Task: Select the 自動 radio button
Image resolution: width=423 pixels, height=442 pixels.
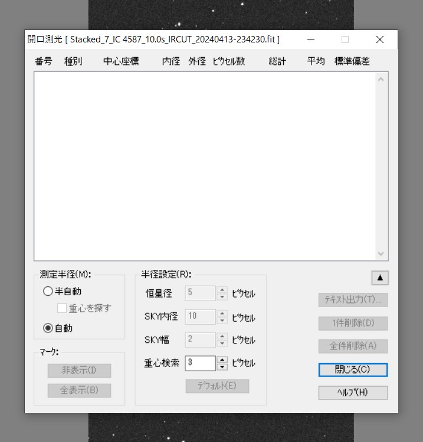Action: tap(48, 328)
